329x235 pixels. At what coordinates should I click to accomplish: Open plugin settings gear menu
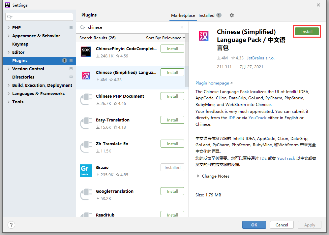coord(232,15)
